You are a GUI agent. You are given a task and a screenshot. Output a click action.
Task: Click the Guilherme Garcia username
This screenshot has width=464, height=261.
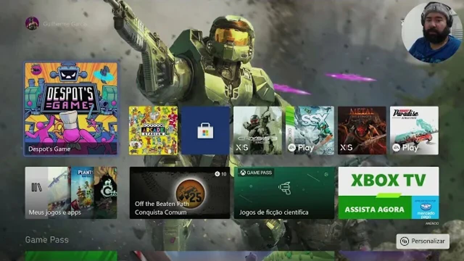click(65, 24)
